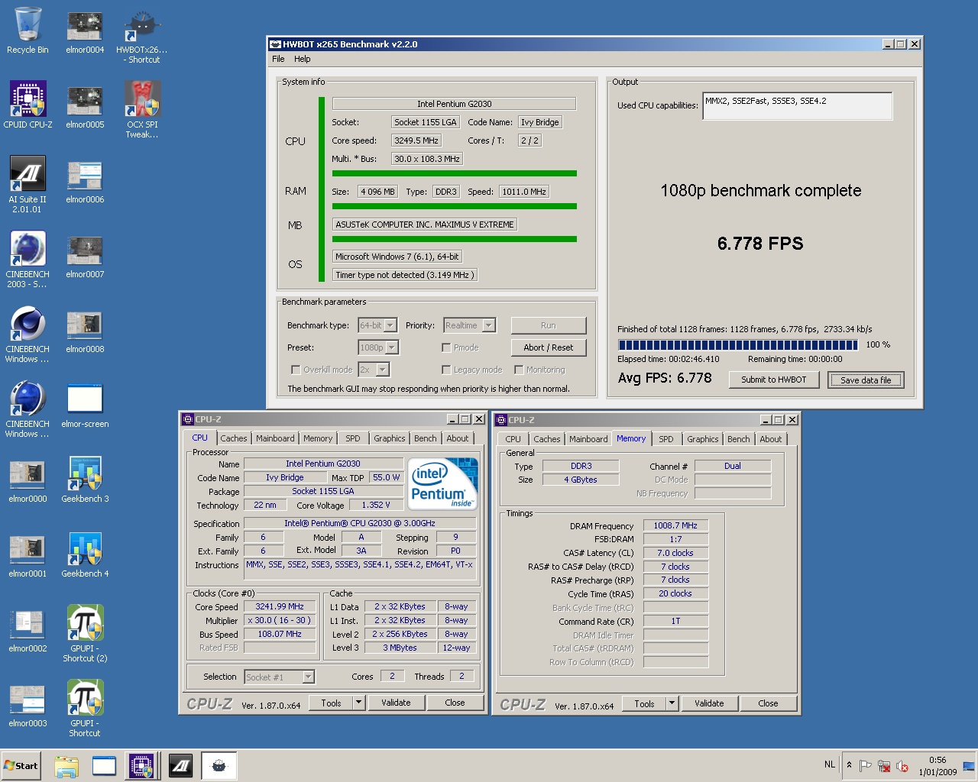Click the Used CPU capabilities text box
The image size is (978, 782).
pos(798,106)
